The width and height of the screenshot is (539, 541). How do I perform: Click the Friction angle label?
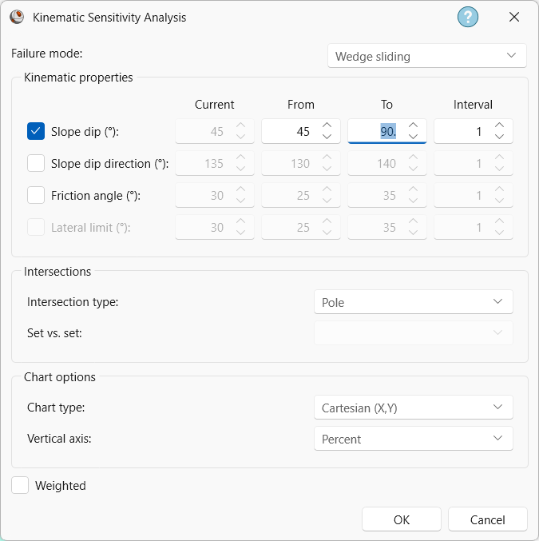(96, 196)
